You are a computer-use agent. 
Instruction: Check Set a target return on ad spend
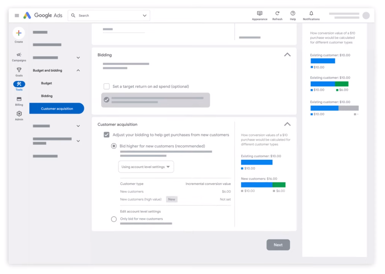pos(107,86)
